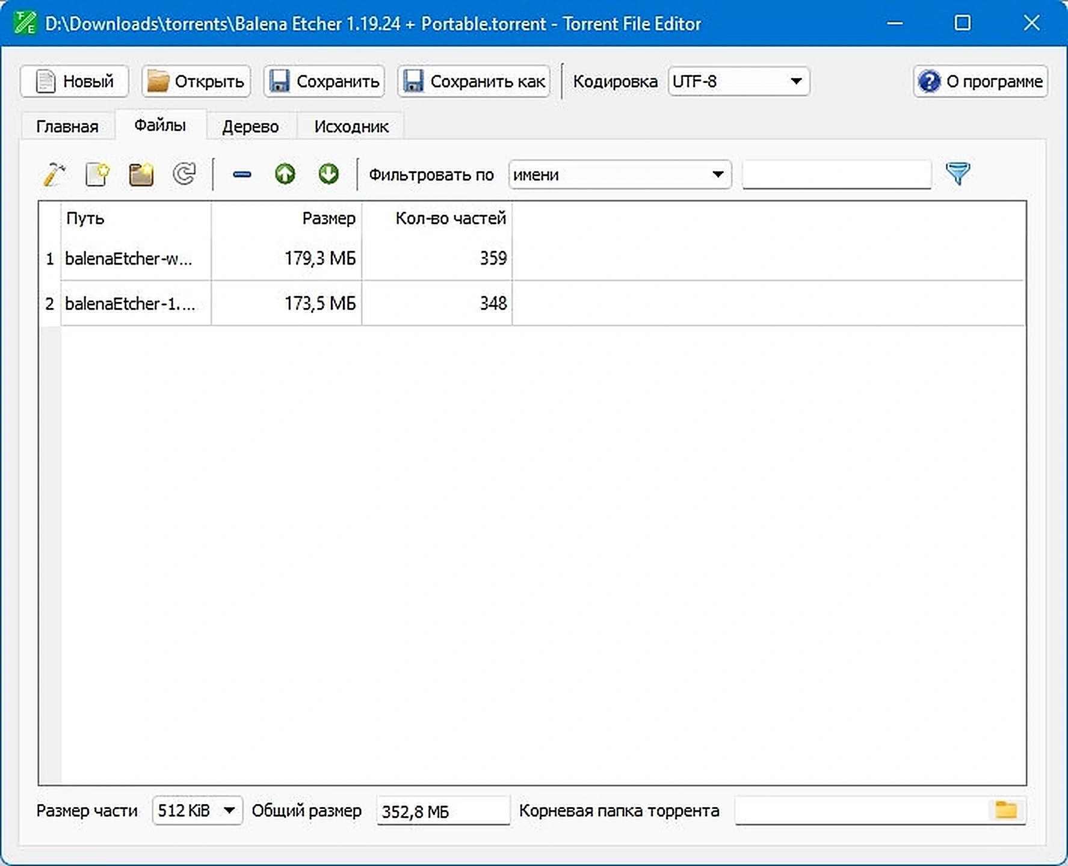The height and width of the screenshot is (866, 1068).
Task: Switch to the Дерево tab
Action: (x=250, y=126)
